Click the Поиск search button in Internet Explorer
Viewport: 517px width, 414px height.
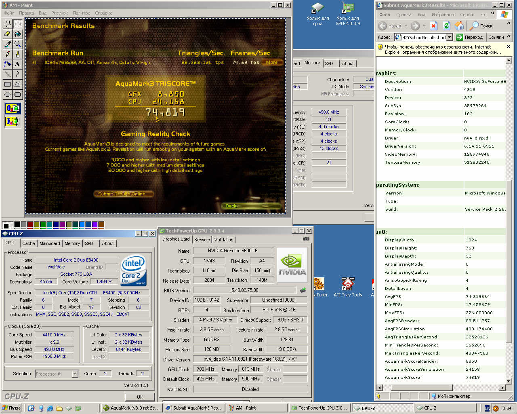(481, 26)
